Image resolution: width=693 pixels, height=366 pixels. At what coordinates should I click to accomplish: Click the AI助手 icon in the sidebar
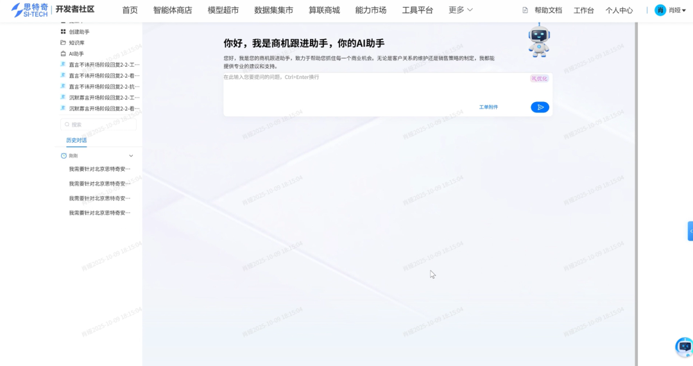(x=63, y=54)
